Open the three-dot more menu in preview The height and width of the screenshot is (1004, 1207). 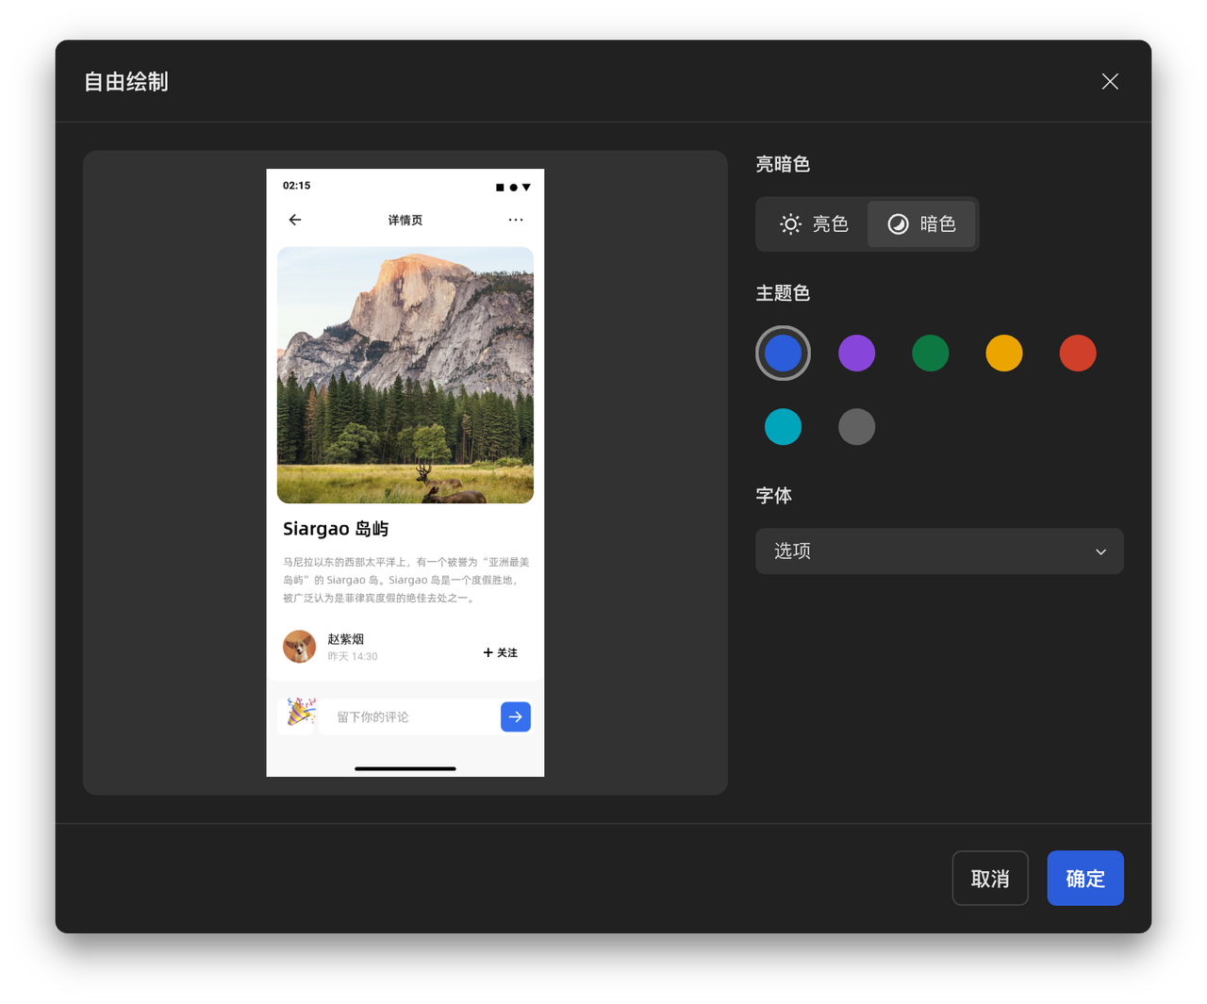click(x=515, y=220)
